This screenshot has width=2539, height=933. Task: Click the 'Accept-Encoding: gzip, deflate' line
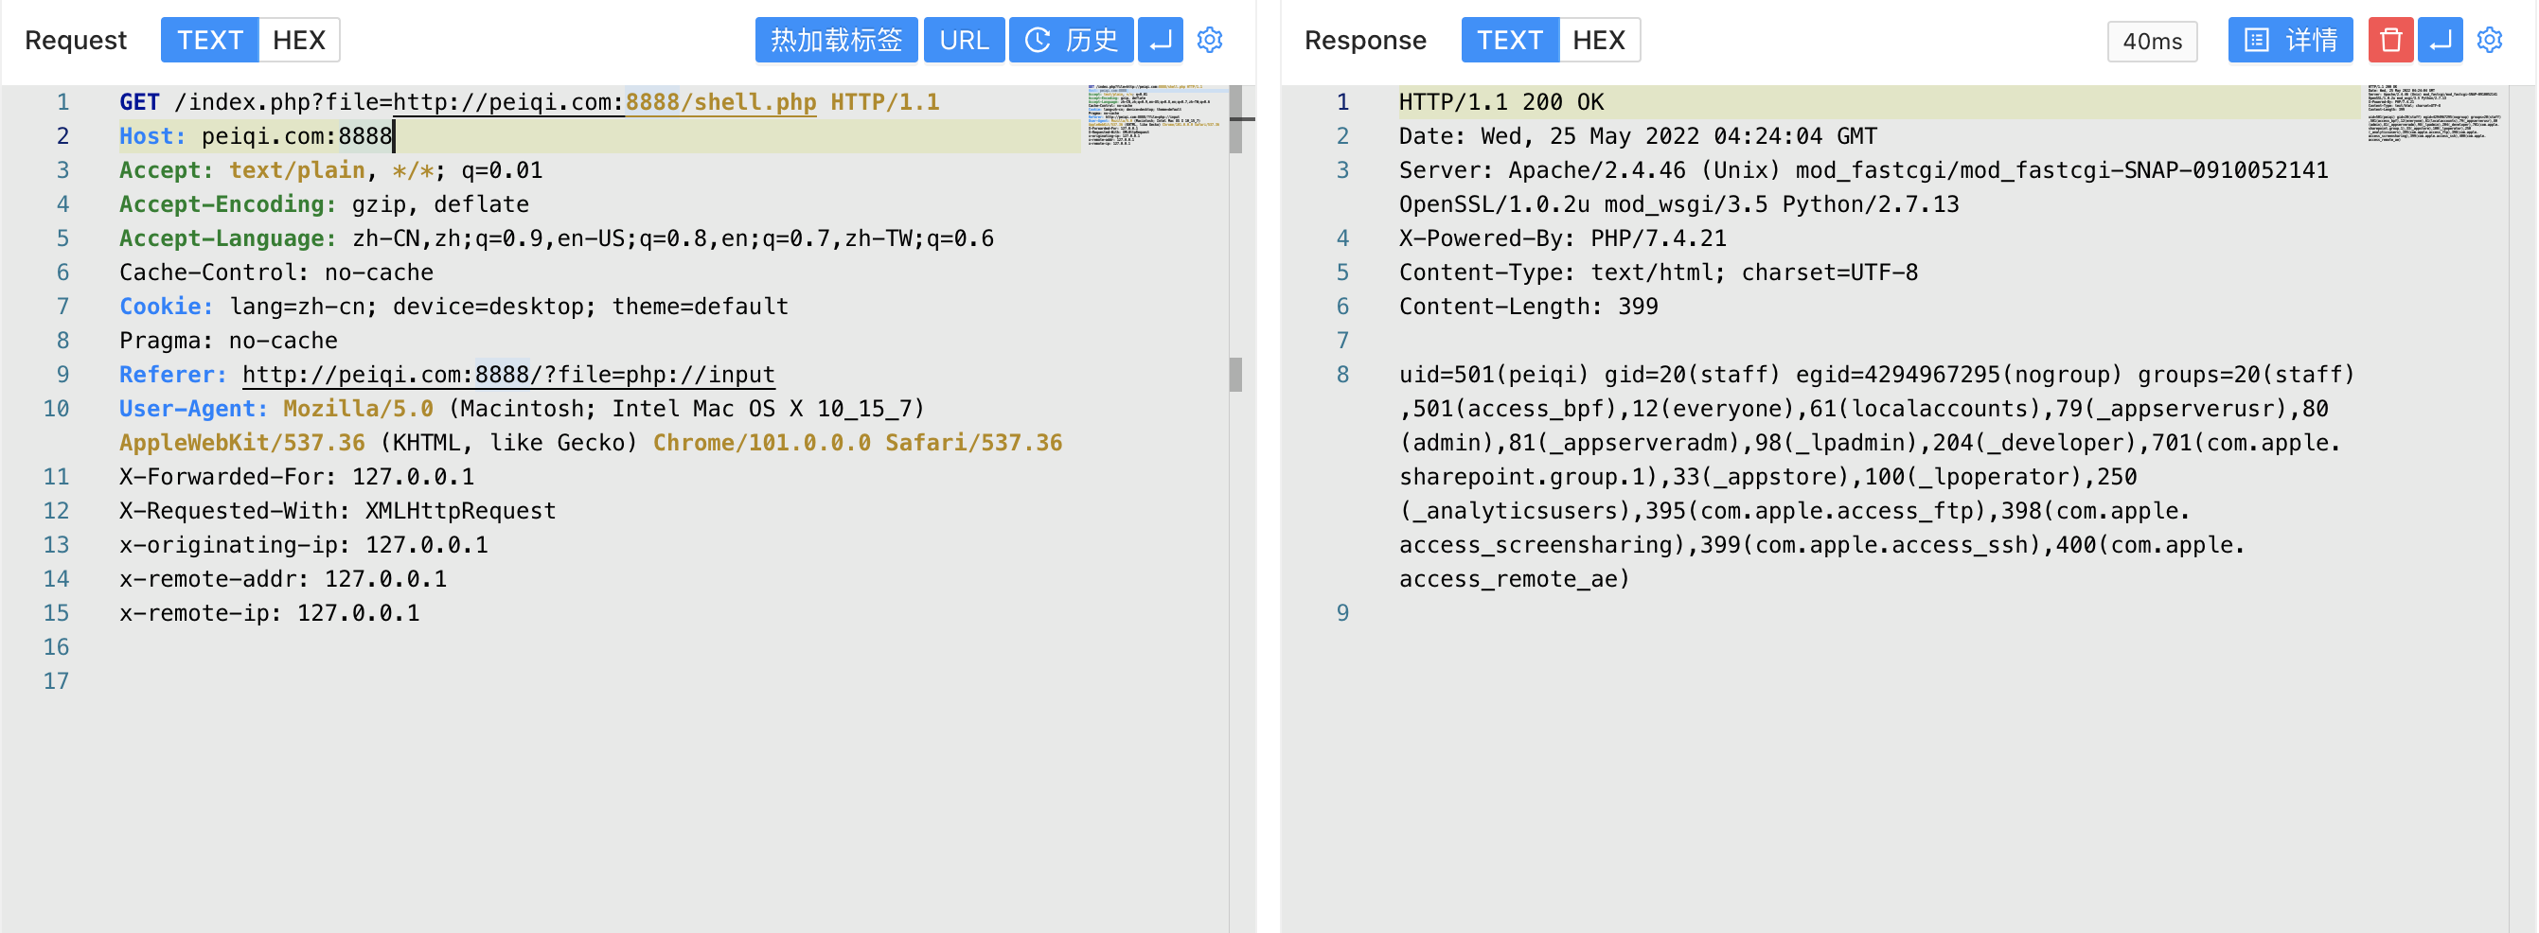click(325, 204)
